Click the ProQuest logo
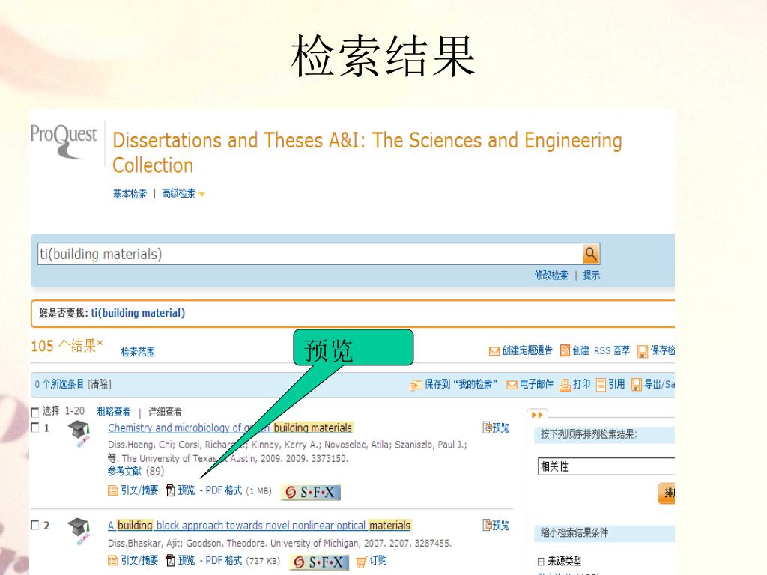This screenshot has height=575, width=767. [x=64, y=141]
